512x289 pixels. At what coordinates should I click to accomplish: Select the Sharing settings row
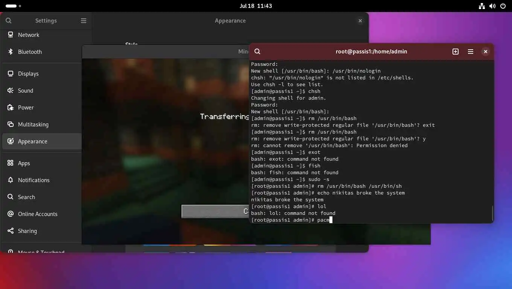[42, 231]
